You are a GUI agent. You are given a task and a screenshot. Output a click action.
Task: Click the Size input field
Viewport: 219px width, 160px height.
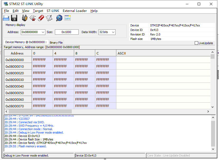click(66, 32)
